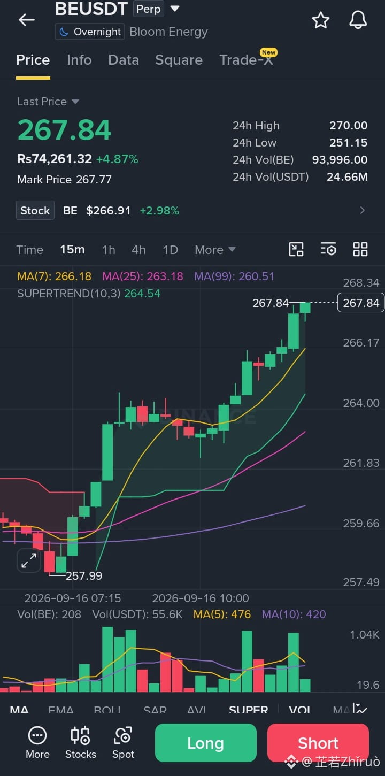The width and height of the screenshot is (385, 776).
Task: Expand the BEUSDT Perp pair dropdown arrow
Action: [x=175, y=9]
